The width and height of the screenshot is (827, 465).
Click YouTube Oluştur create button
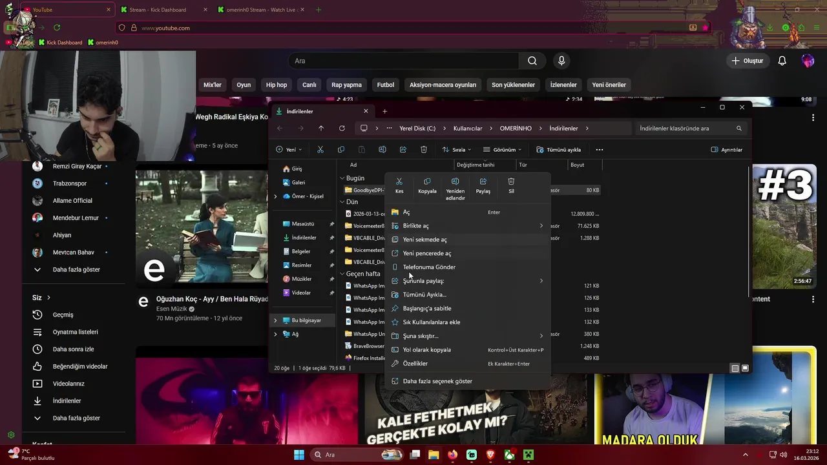tap(748, 61)
